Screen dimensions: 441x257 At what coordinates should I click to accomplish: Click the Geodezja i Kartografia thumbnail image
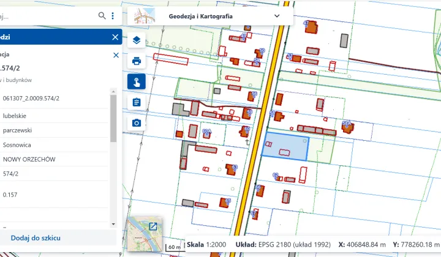(x=145, y=16)
